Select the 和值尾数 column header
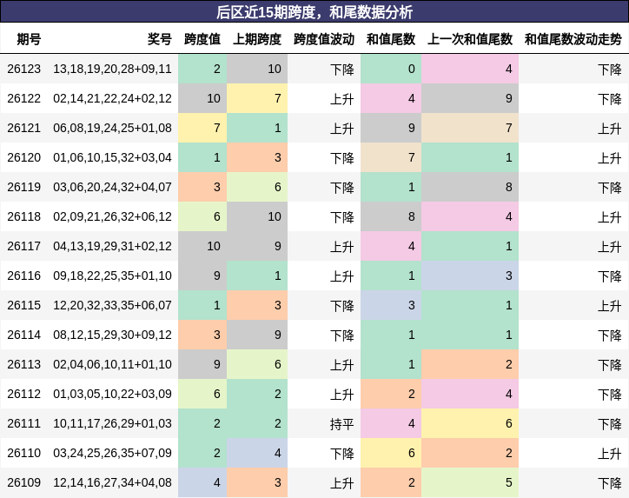 391,39
